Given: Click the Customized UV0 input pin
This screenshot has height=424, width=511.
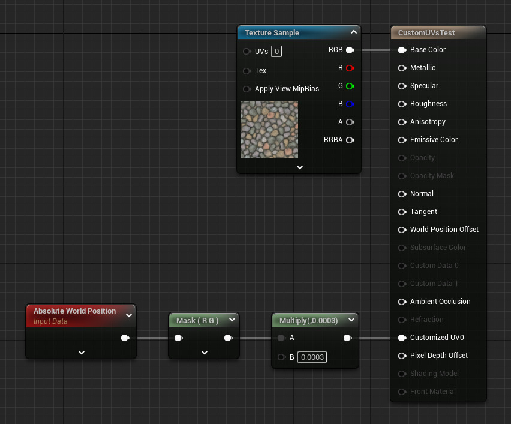Looking at the screenshot, I should (x=402, y=338).
